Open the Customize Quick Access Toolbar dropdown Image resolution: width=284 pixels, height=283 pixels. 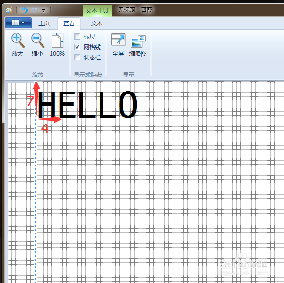coord(43,11)
